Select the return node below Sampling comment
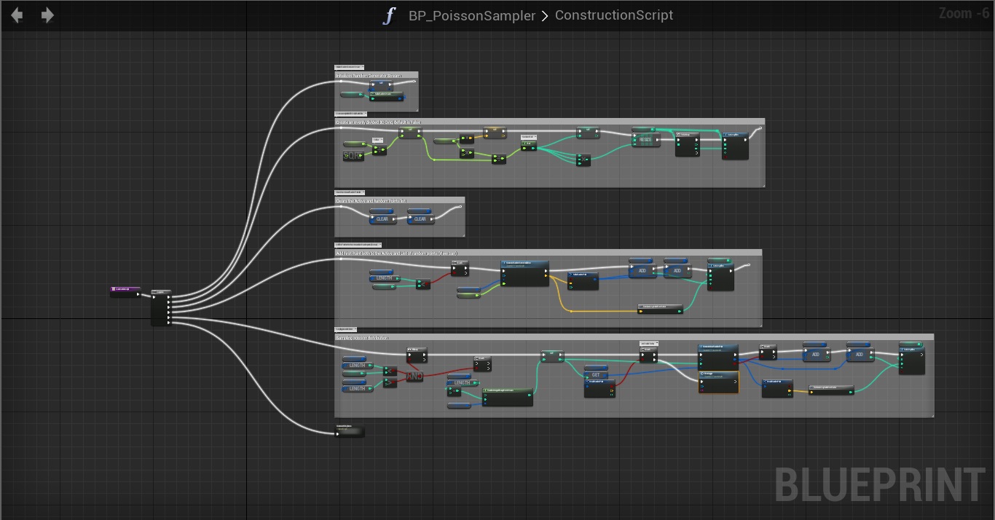 pos(350,431)
